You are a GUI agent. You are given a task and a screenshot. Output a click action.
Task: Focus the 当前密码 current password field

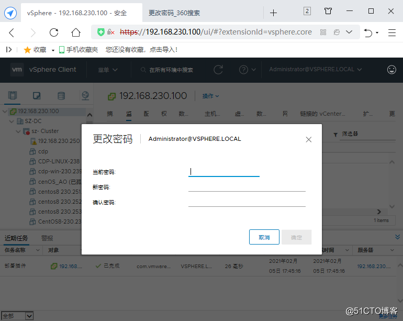(x=223, y=172)
